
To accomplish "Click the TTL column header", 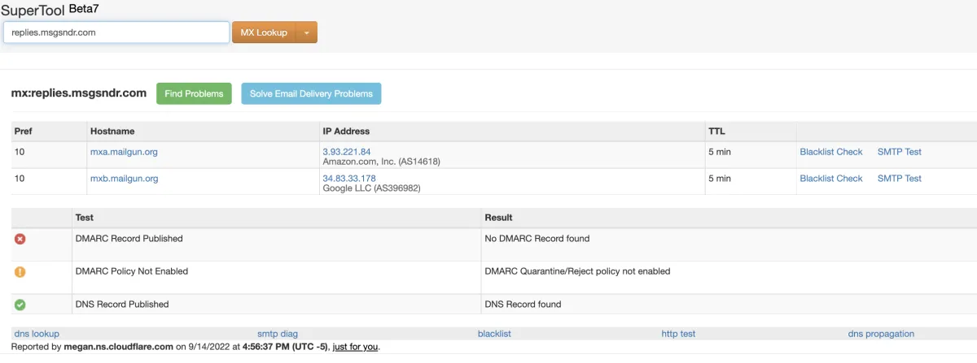I will [x=716, y=131].
